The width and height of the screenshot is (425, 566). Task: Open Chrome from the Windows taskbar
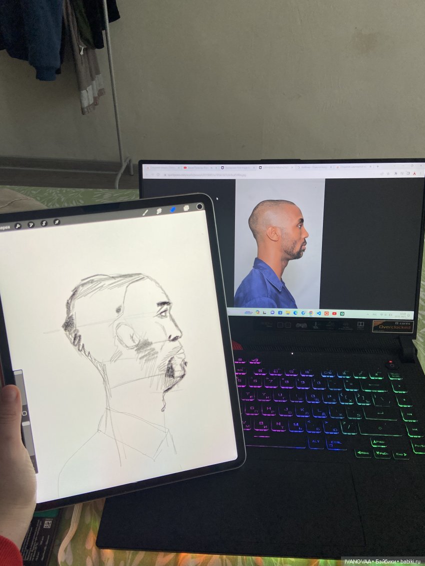pos(311,313)
